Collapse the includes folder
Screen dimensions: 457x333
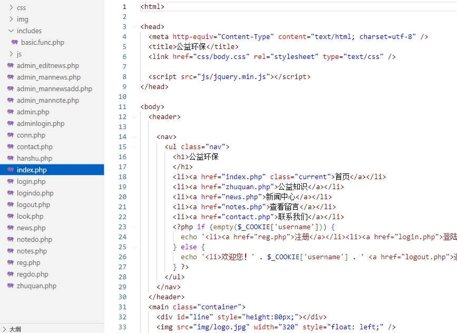[x=11, y=31]
